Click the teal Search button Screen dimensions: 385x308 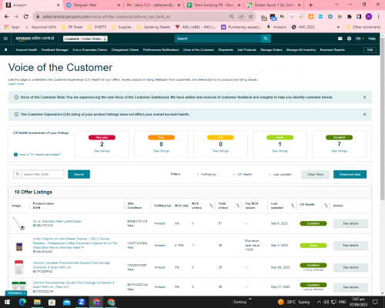click(x=79, y=174)
